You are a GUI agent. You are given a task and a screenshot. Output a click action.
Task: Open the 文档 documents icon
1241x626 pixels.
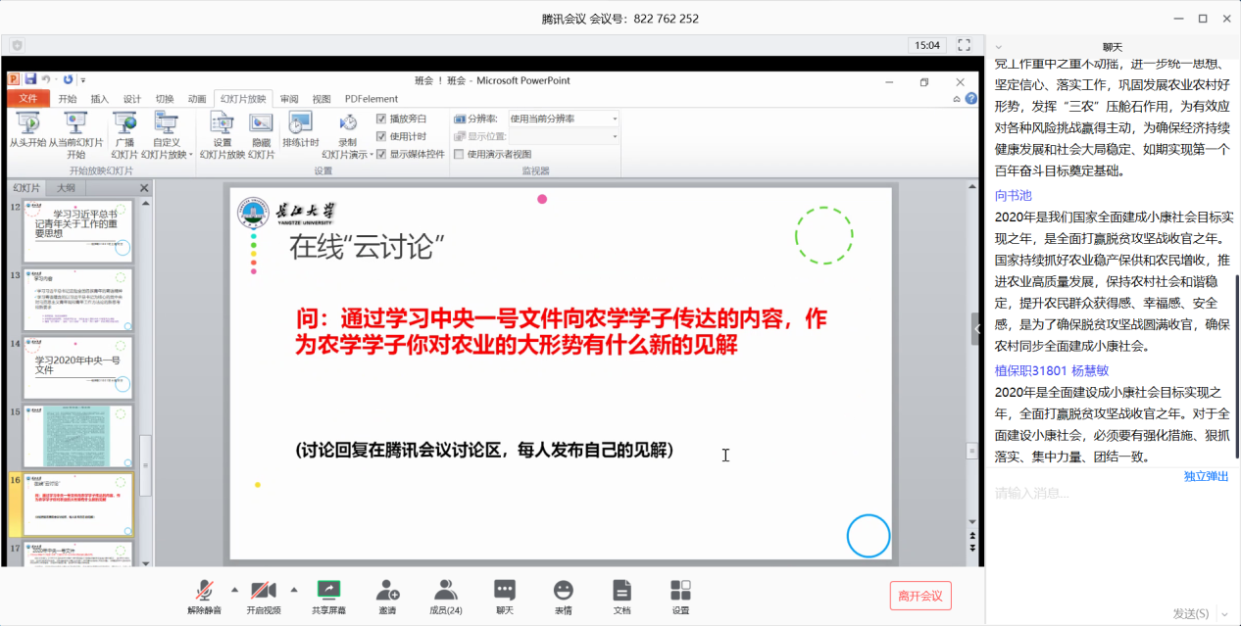(x=621, y=591)
